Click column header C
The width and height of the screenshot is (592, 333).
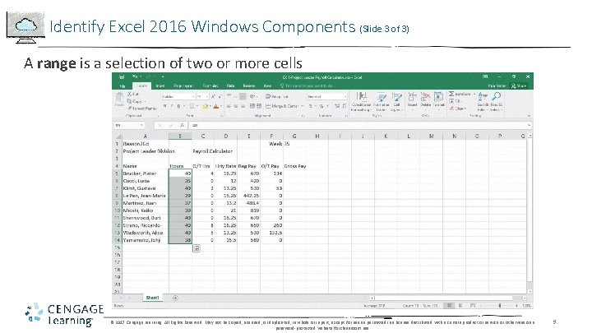click(203, 136)
